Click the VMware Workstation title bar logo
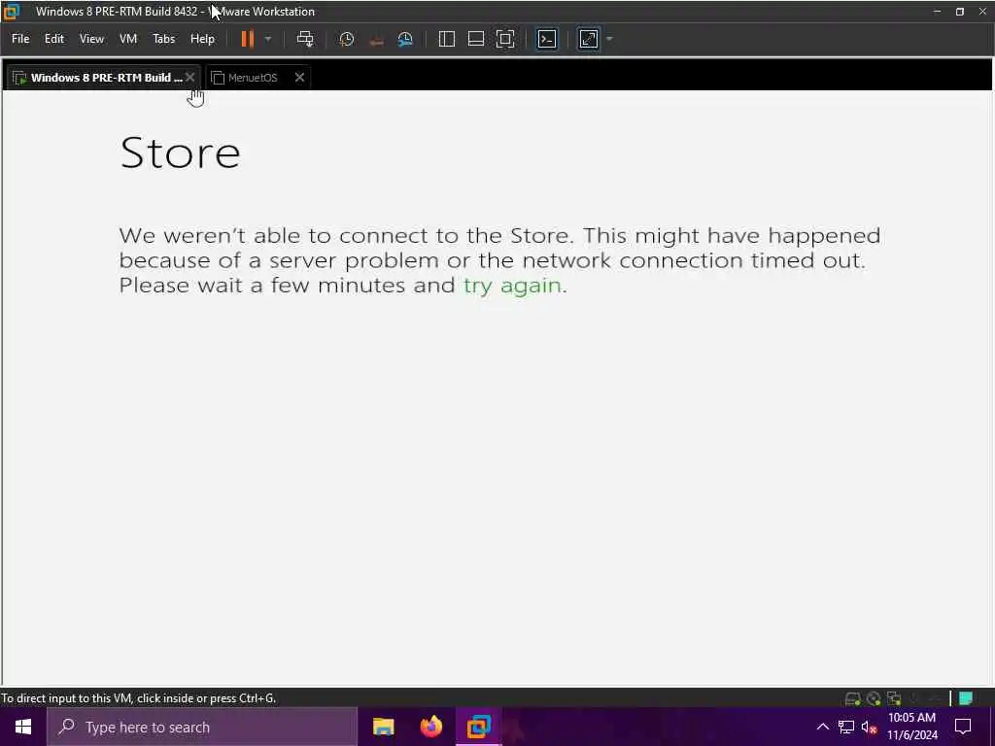Screen dimensions: 995x746 pos(12,12)
